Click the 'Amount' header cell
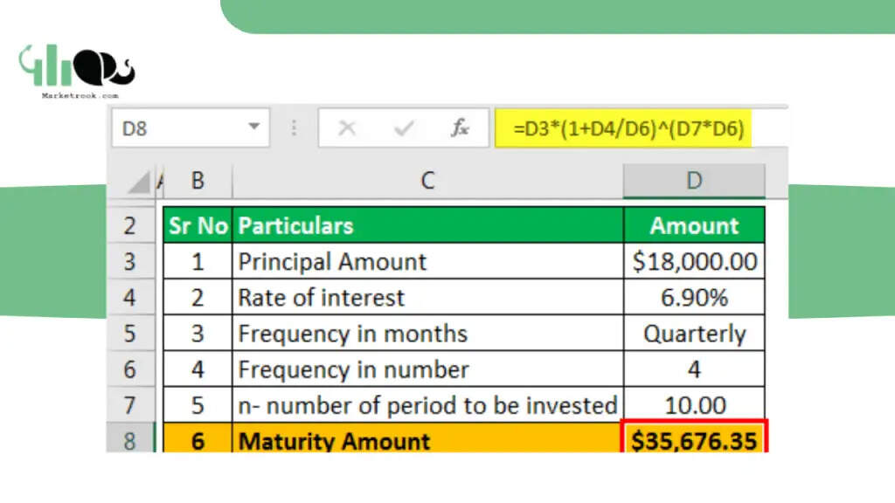This screenshot has height=503, width=895. click(x=694, y=226)
